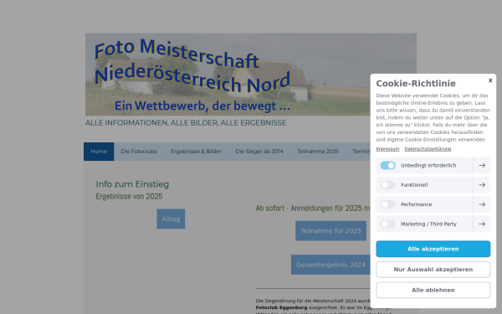The image size is (502, 314).
Task: Expand details arrow for Unbedingt erforderlich
Action: tap(482, 165)
